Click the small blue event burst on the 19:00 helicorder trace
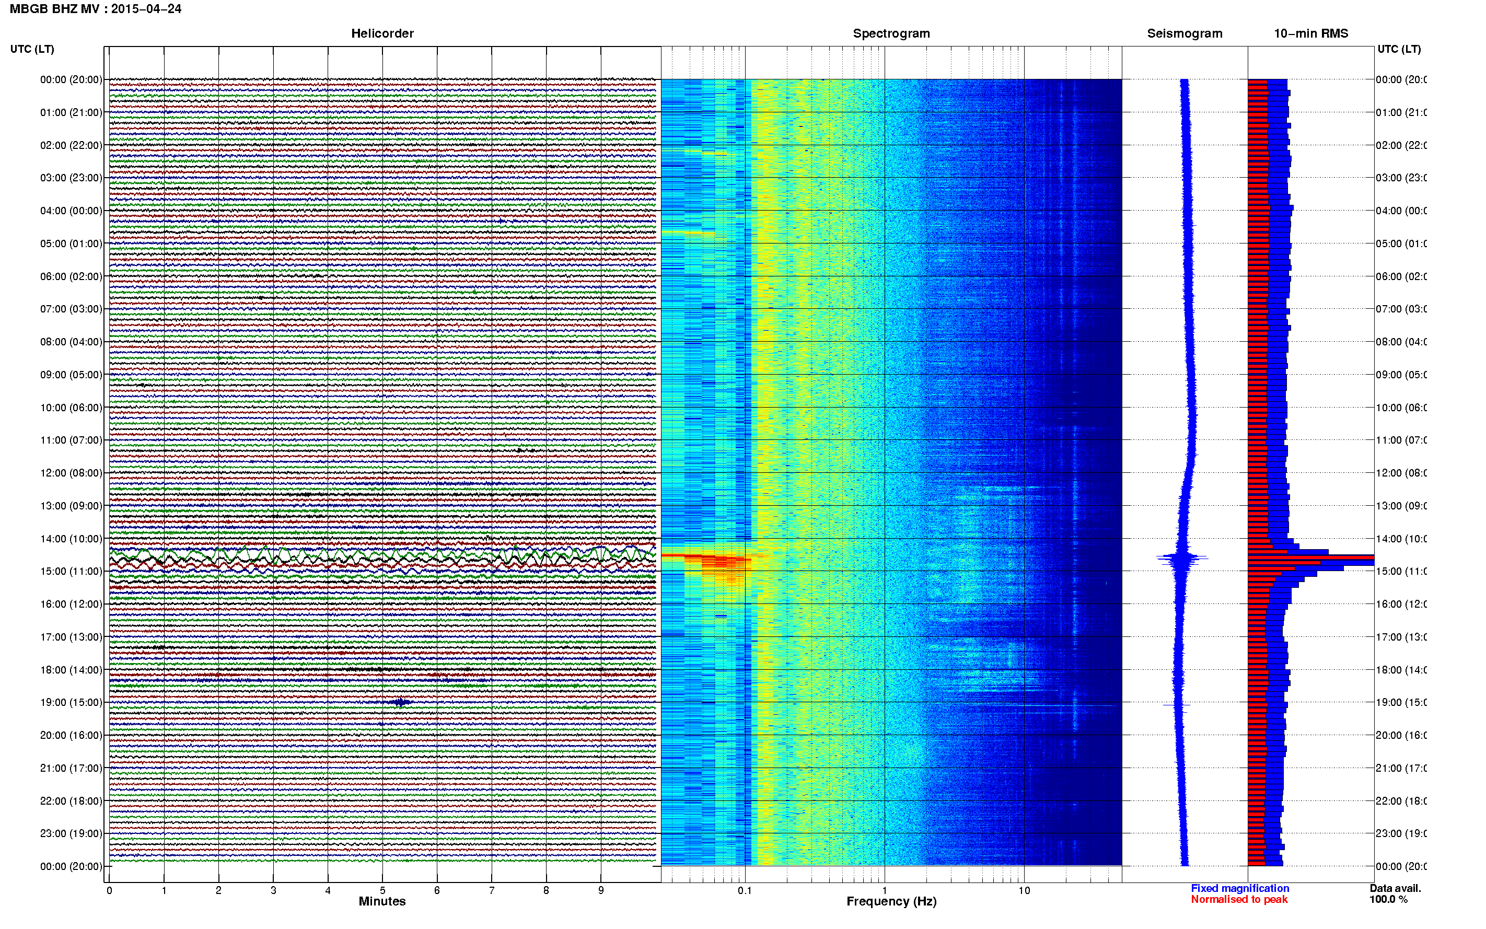The width and height of the screenshot is (1486, 929). 401,702
